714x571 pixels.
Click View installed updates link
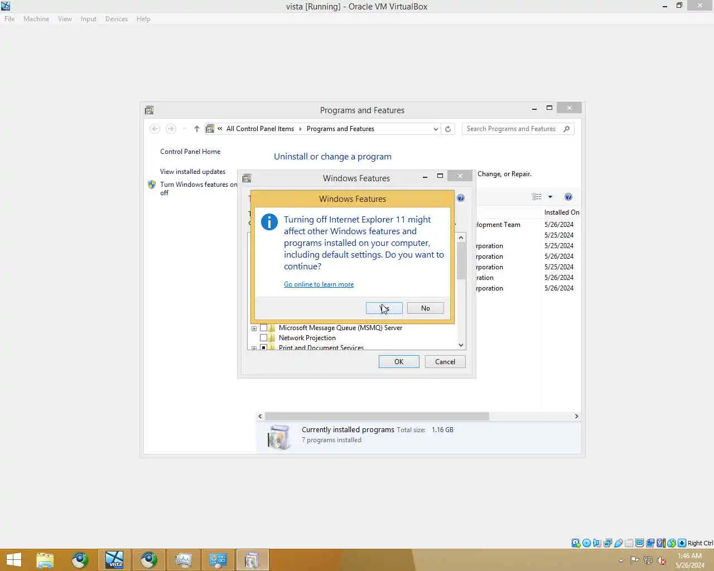(x=192, y=172)
